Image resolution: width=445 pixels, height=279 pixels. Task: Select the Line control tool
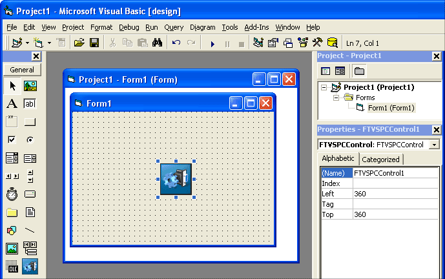(x=30, y=231)
